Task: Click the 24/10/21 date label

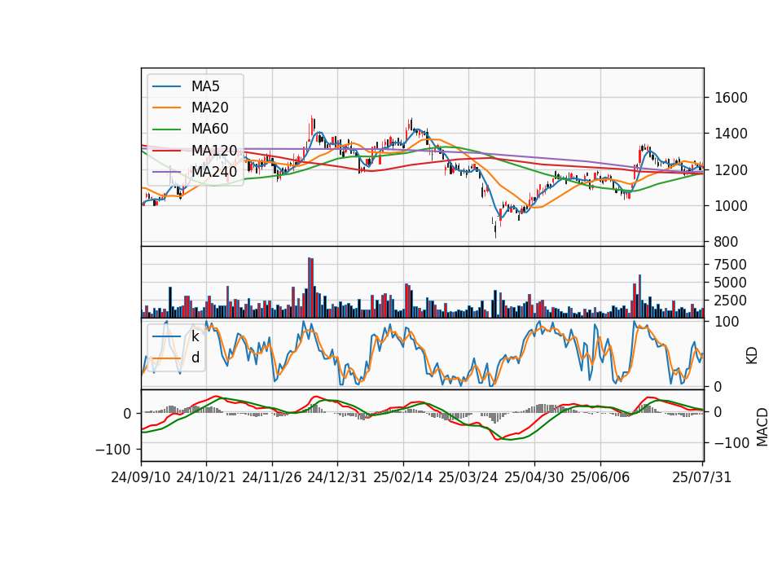Action: [x=206, y=477]
